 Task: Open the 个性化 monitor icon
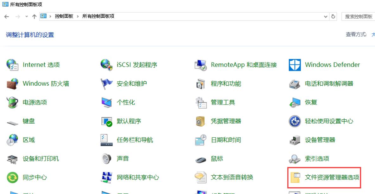[x=106, y=102]
